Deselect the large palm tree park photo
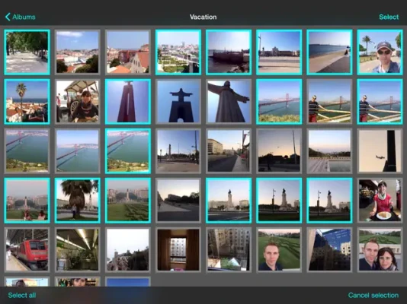The height and width of the screenshot is (304, 407). tap(77, 200)
